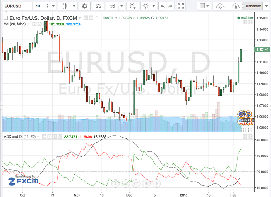Click the compare symbols scales icon
This screenshot has width=271, height=197.
coord(98,6)
